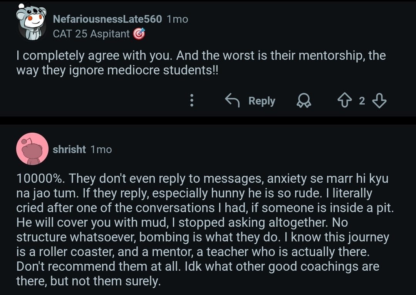
Task: Open shrisht's pink avatar
Action: click(x=32, y=149)
